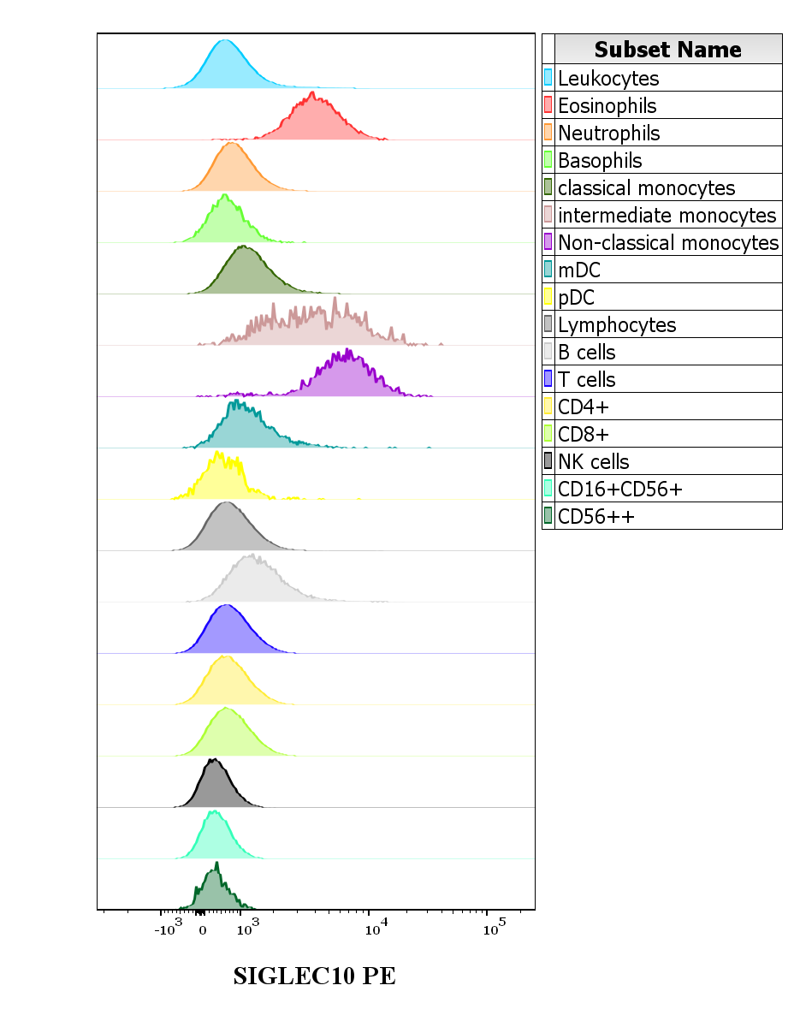Select the pDC yellow legend swatch

pos(548,297)
